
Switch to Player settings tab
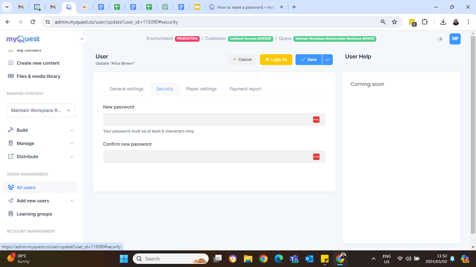pyautogui.click(x=201, y=89)
